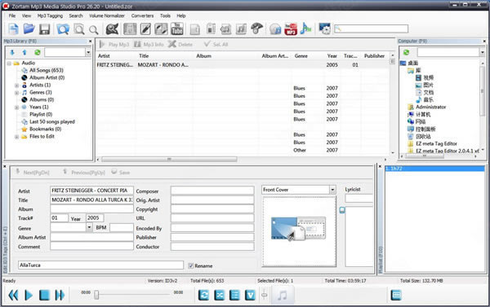Click the CD with music note icon
This screenshot has height=307, width=490.
(275, 29)
